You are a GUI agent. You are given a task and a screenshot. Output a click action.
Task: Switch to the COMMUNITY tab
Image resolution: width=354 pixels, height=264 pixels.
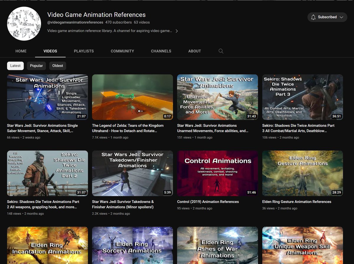point(122,51)
